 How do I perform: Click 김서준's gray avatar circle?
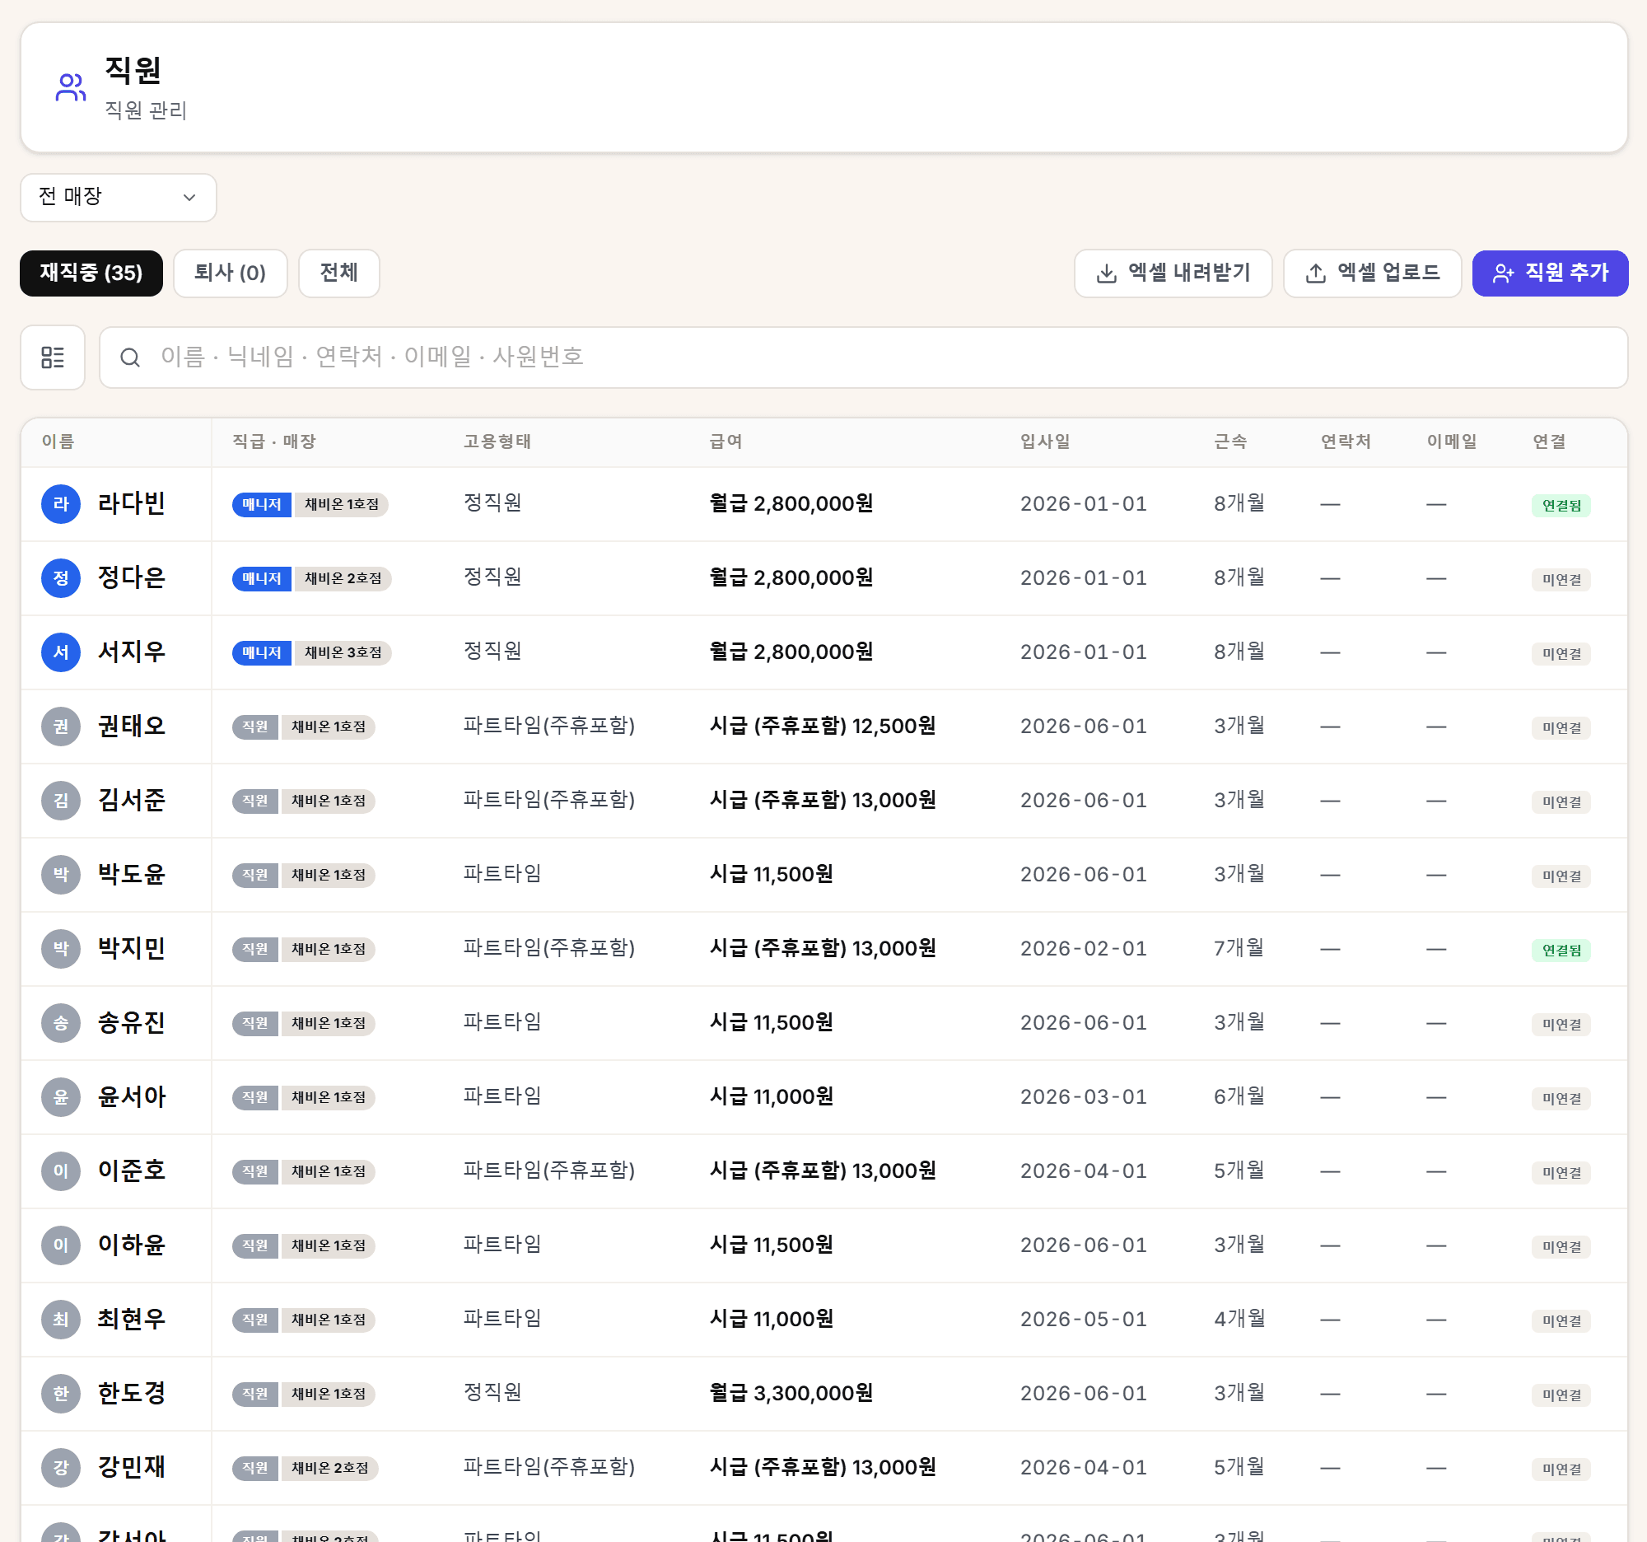tap(60, 801)
